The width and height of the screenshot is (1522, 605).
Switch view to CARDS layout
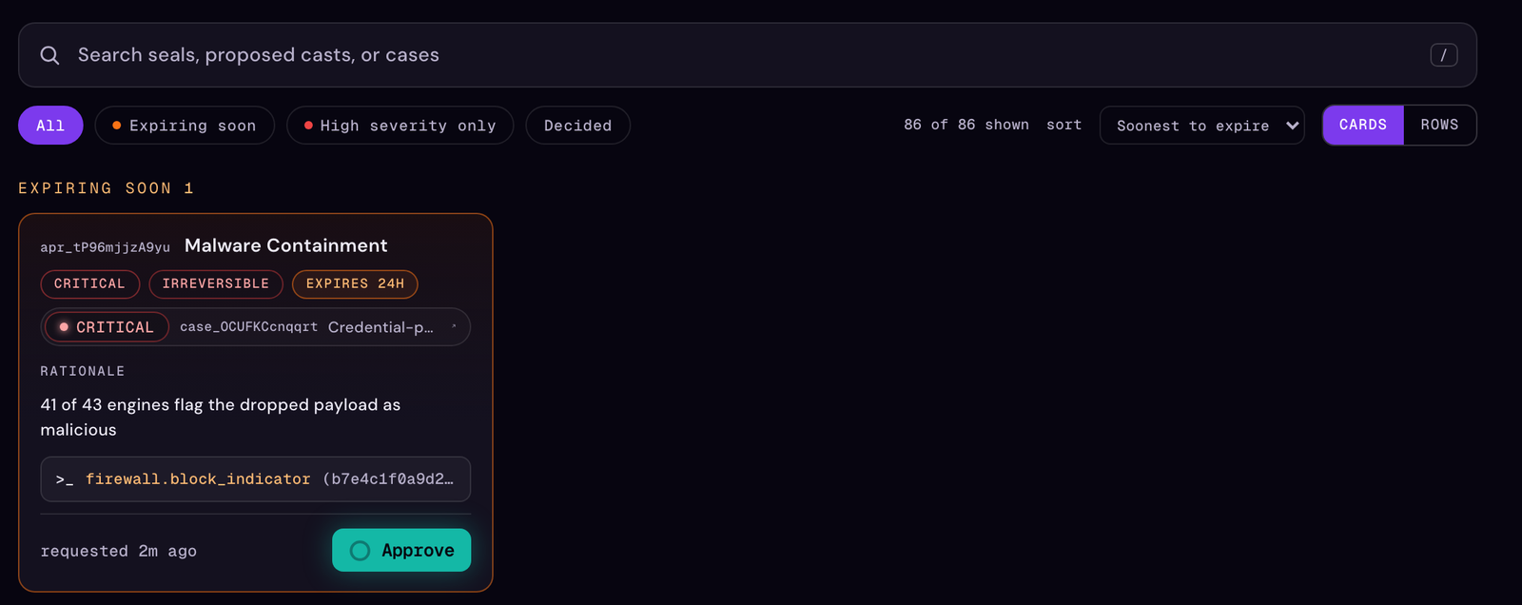pos(1363,125)
